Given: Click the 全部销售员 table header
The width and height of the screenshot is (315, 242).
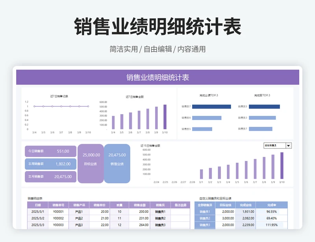Looking at the screenshot, I should pos(205,205).
